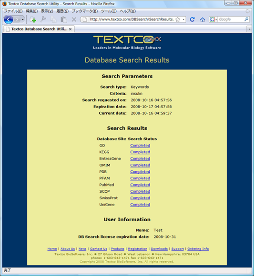Open the Google search engine selector
The image size is (254, 276).
(x=213, y=20)
